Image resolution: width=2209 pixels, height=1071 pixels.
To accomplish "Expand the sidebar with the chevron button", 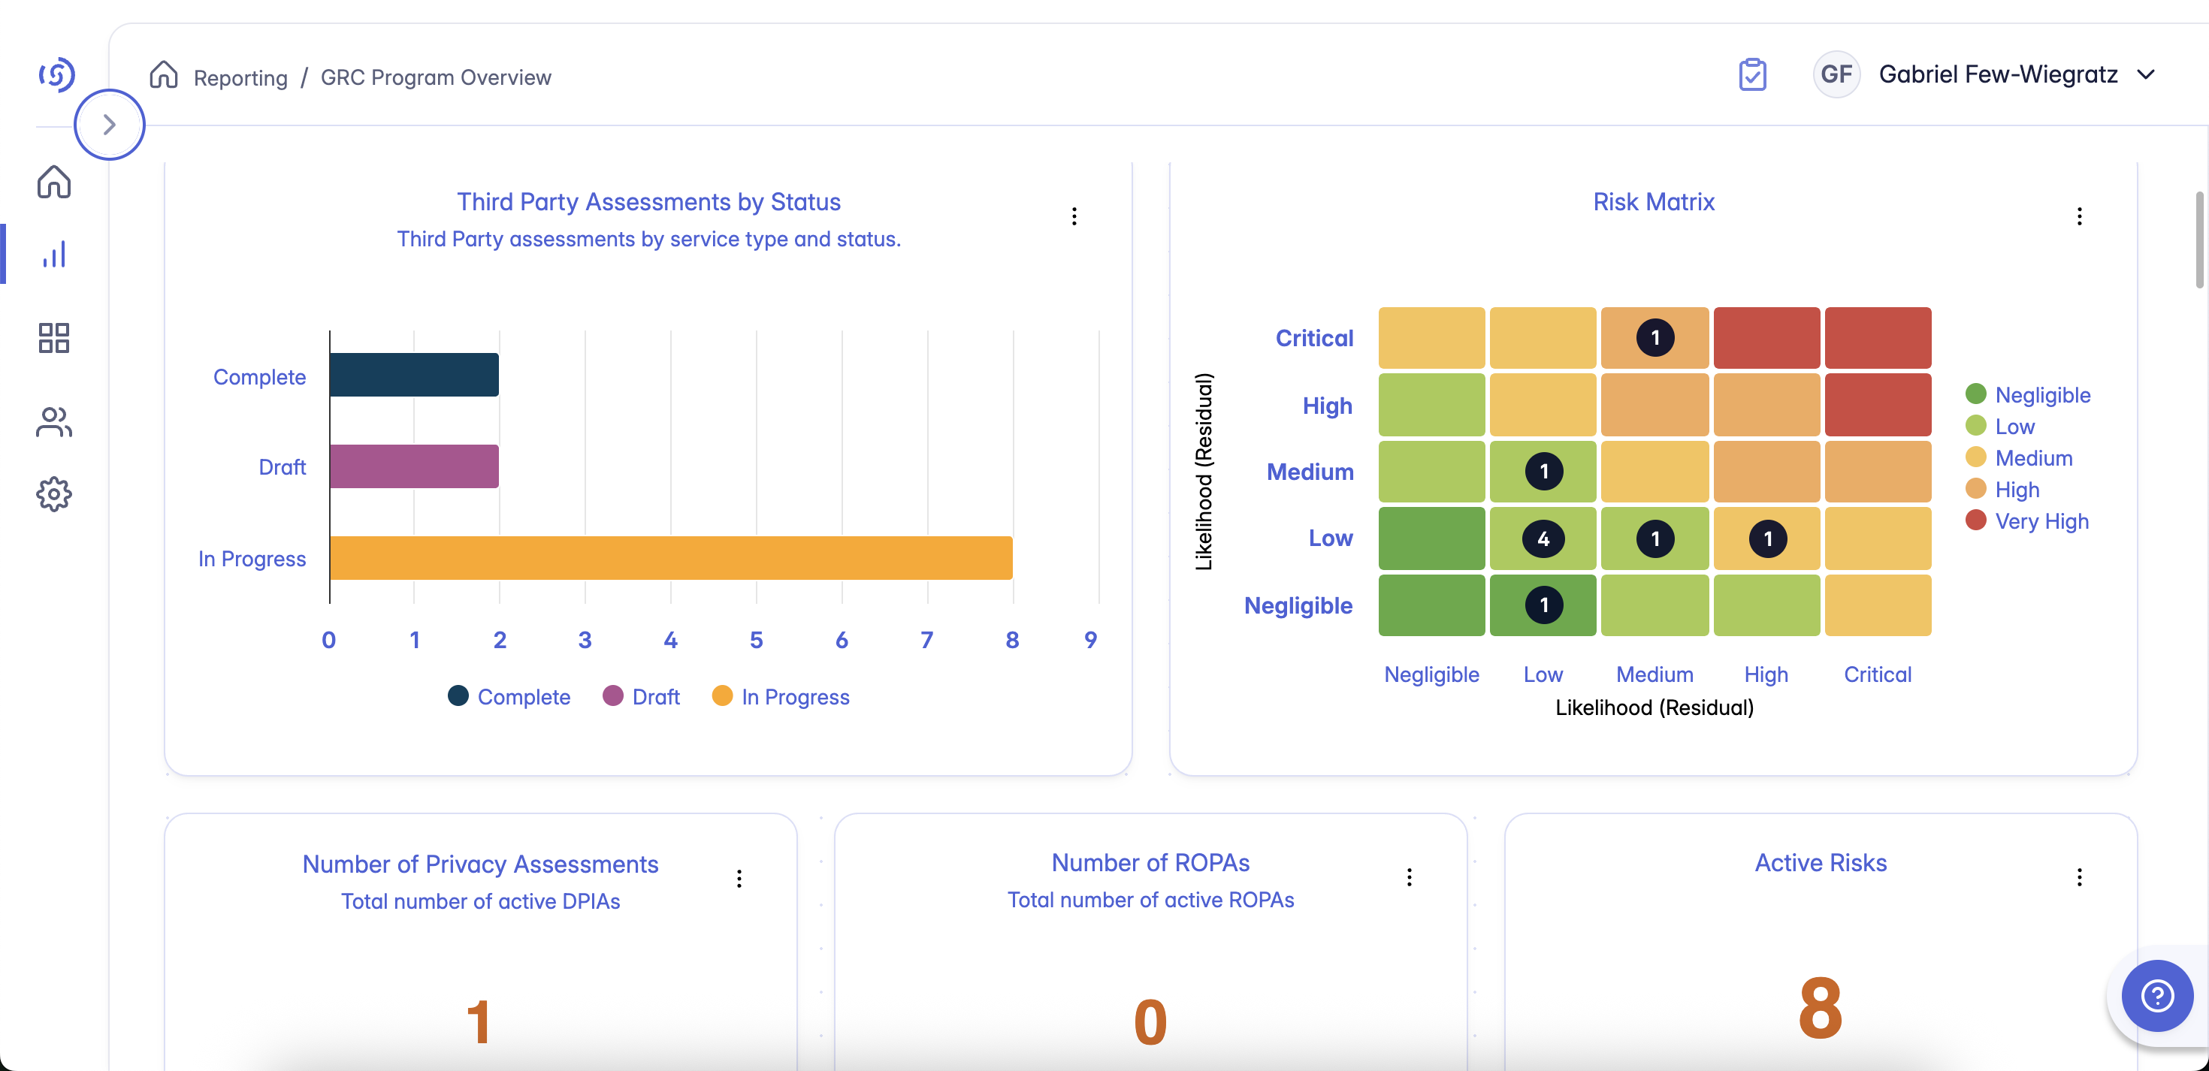I will (109, 125).
